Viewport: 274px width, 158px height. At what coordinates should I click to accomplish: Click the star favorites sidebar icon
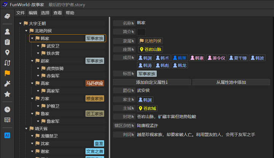point(7,94)
